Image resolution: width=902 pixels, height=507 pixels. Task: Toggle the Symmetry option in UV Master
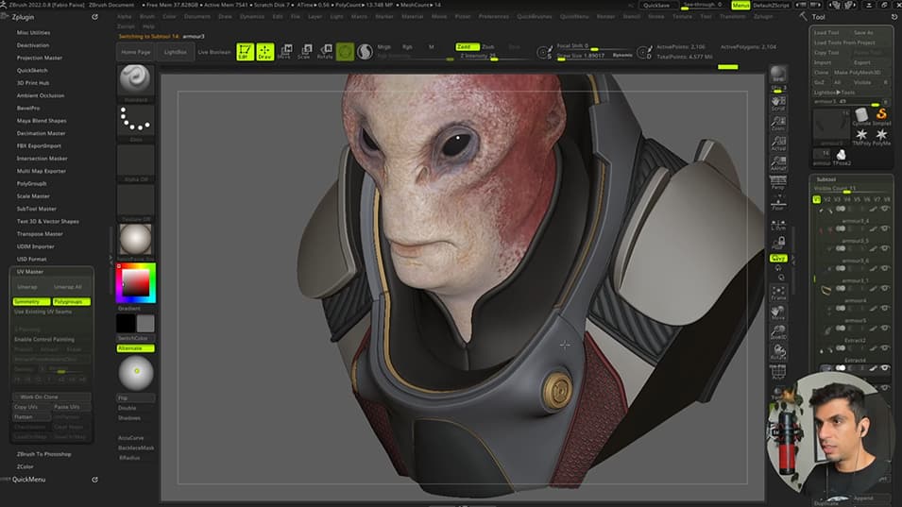pyautogui.click(x=31, y=302)
